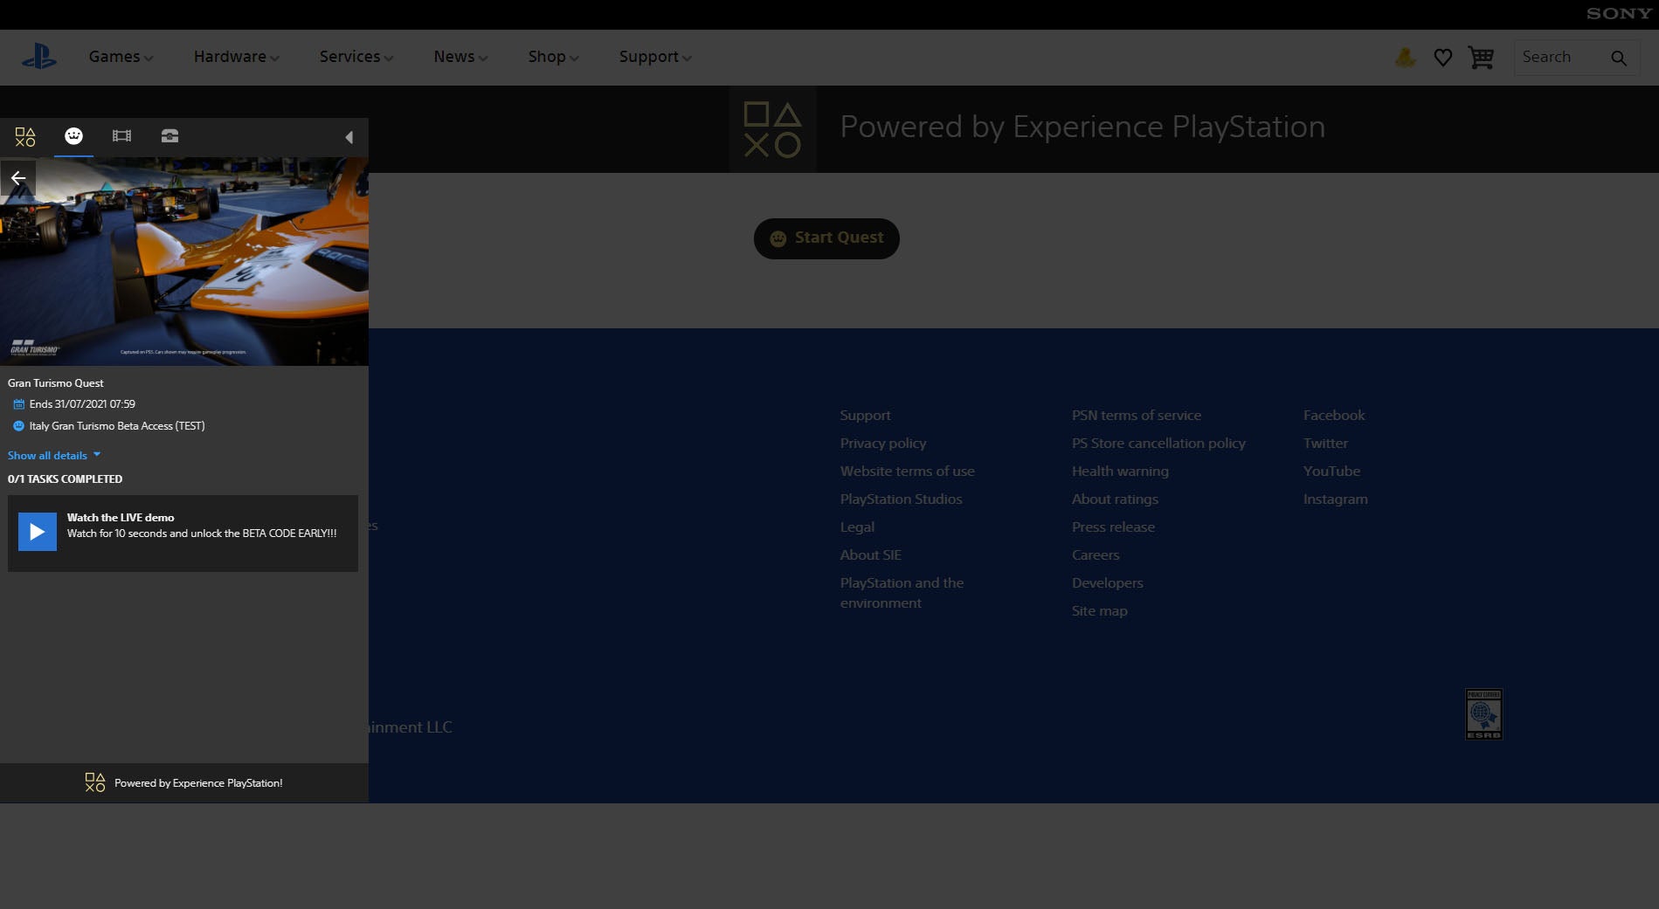This screenshot has width=1659, height=909.
Task: Open the Legal footer link
Action: [857, 527]
